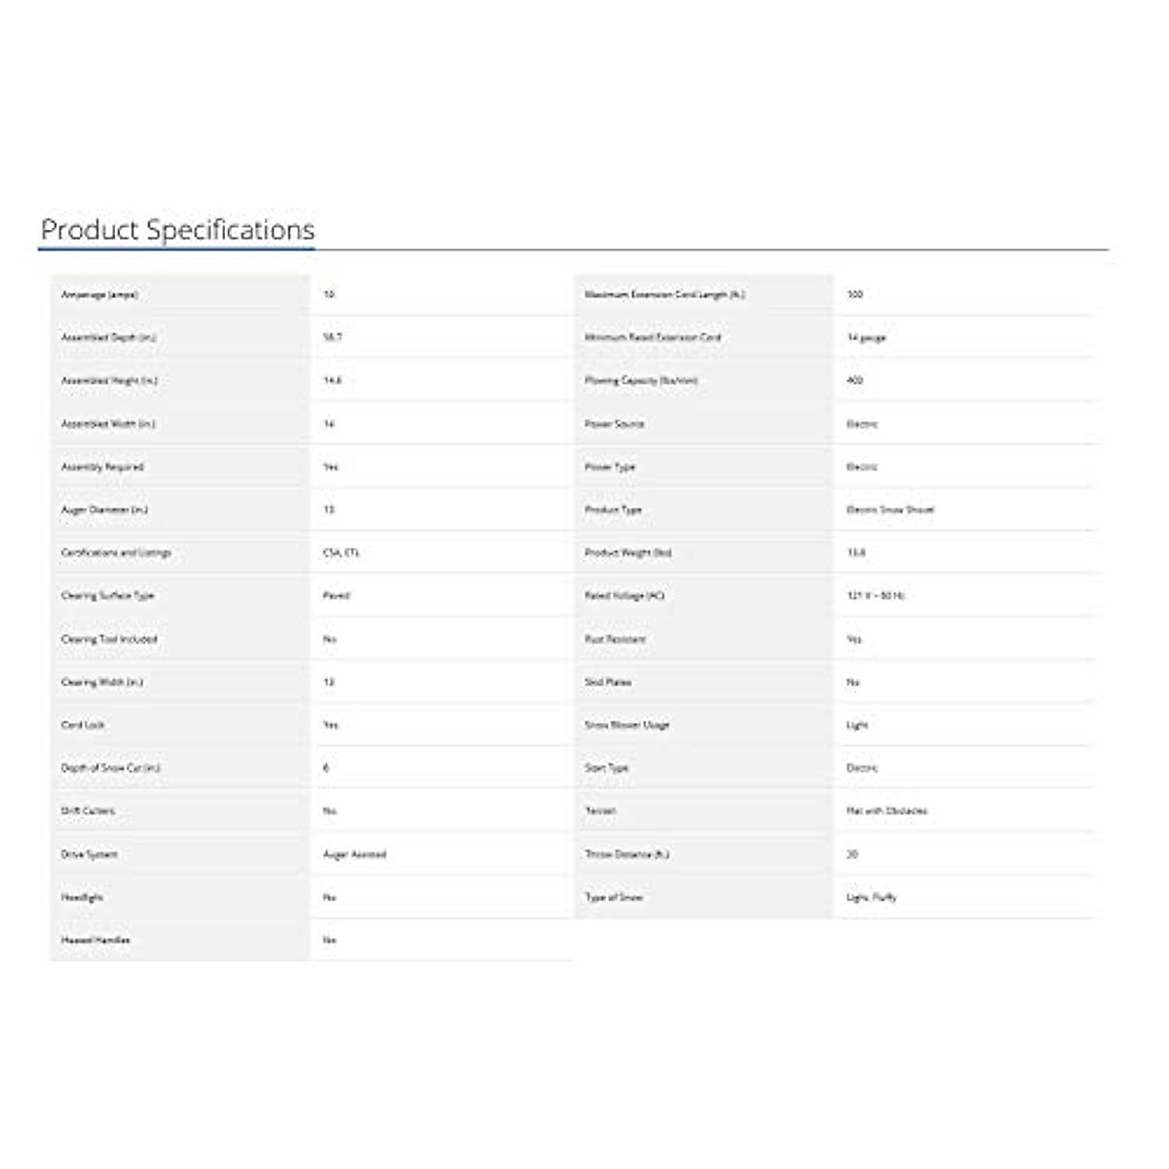This screenshot has height=1169, width=1169.
Task: Click the Electric Snow Shovel product type value
Action: 890,509
